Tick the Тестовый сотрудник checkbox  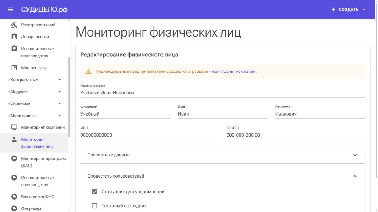[x=94, y=206]
